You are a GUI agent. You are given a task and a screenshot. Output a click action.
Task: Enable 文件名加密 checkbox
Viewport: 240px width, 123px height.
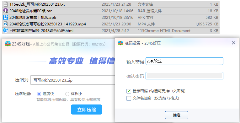(129, 98)
